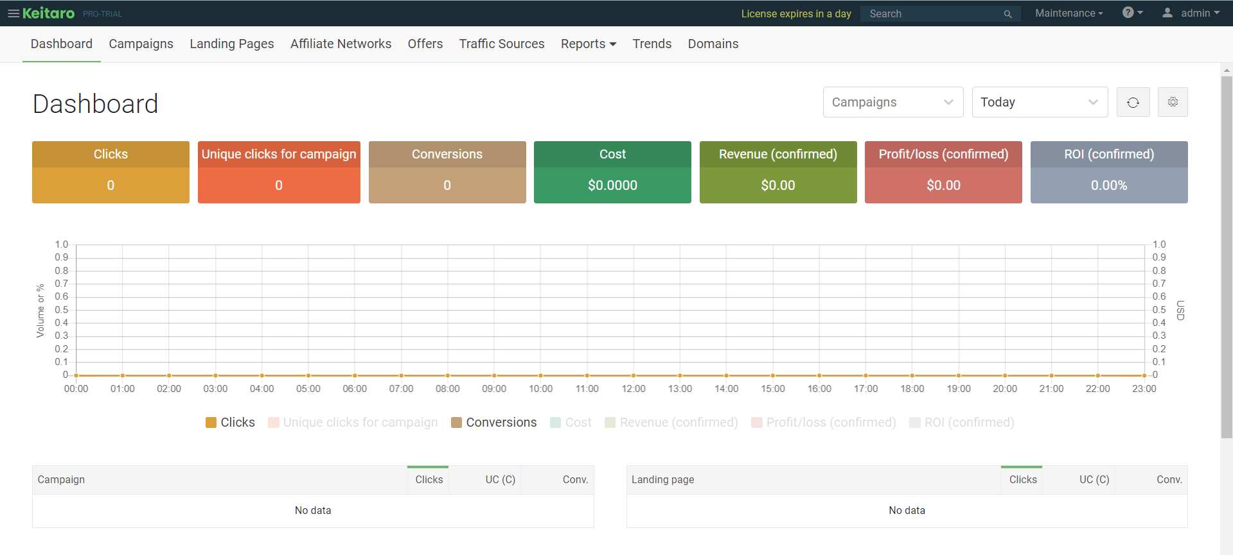Enable Cost series in chart legend
The height and width of the screenshot is (555, 1233).
571,422
